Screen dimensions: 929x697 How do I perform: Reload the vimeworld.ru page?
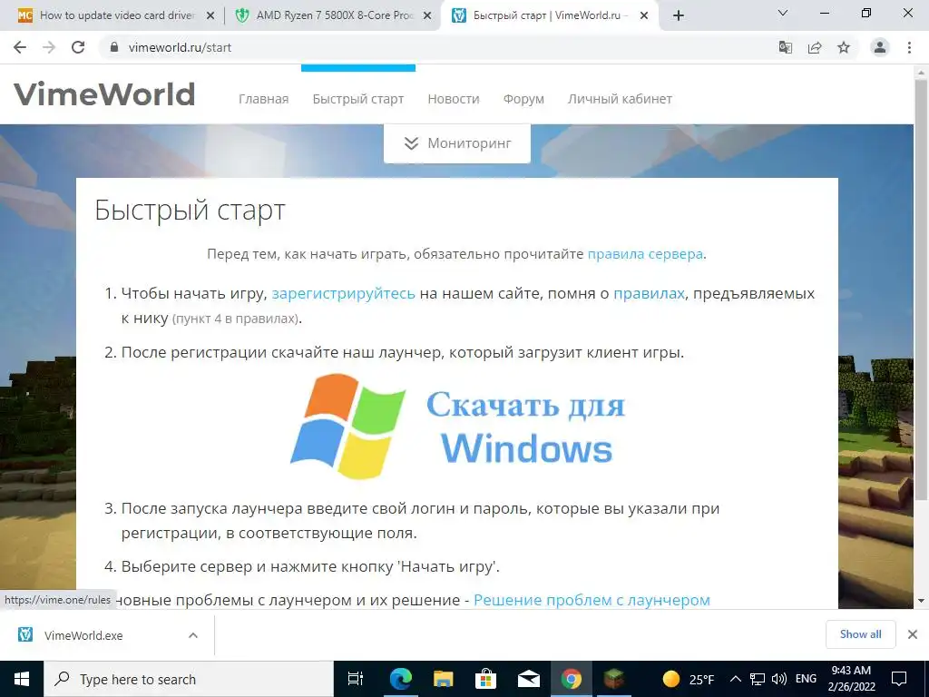tap(78, 47)
